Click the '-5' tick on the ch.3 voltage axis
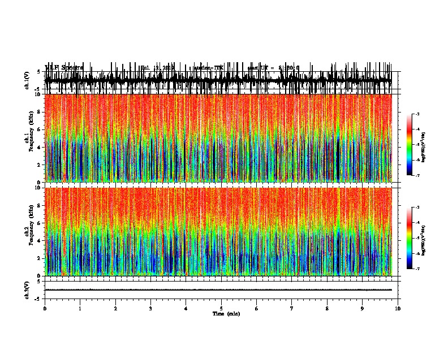 tap(38, 299)
